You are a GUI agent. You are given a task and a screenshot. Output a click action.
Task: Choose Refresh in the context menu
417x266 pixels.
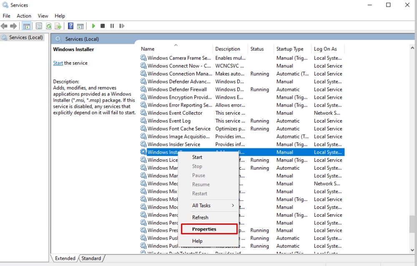point(208,217)
